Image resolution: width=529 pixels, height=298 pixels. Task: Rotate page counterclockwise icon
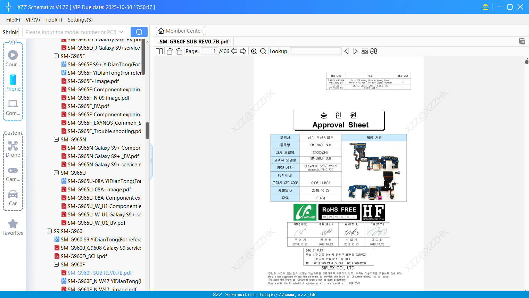170,51
